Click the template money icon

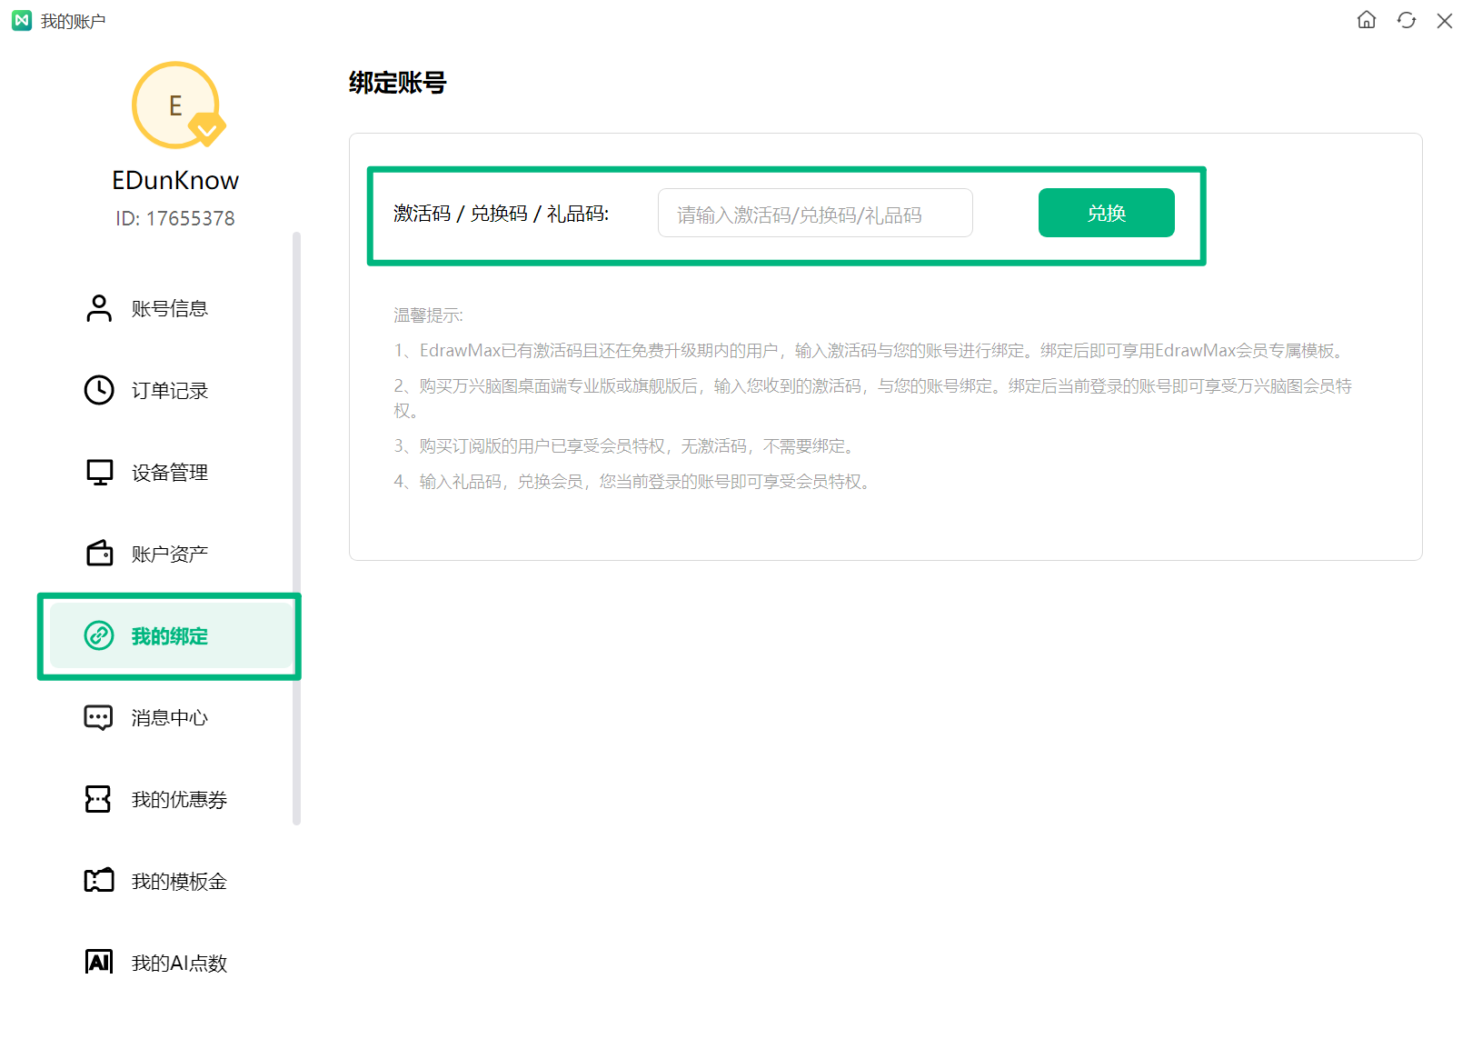99,880
